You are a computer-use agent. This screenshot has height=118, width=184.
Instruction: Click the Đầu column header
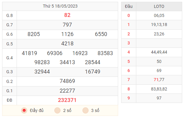[x=129, y=6]
